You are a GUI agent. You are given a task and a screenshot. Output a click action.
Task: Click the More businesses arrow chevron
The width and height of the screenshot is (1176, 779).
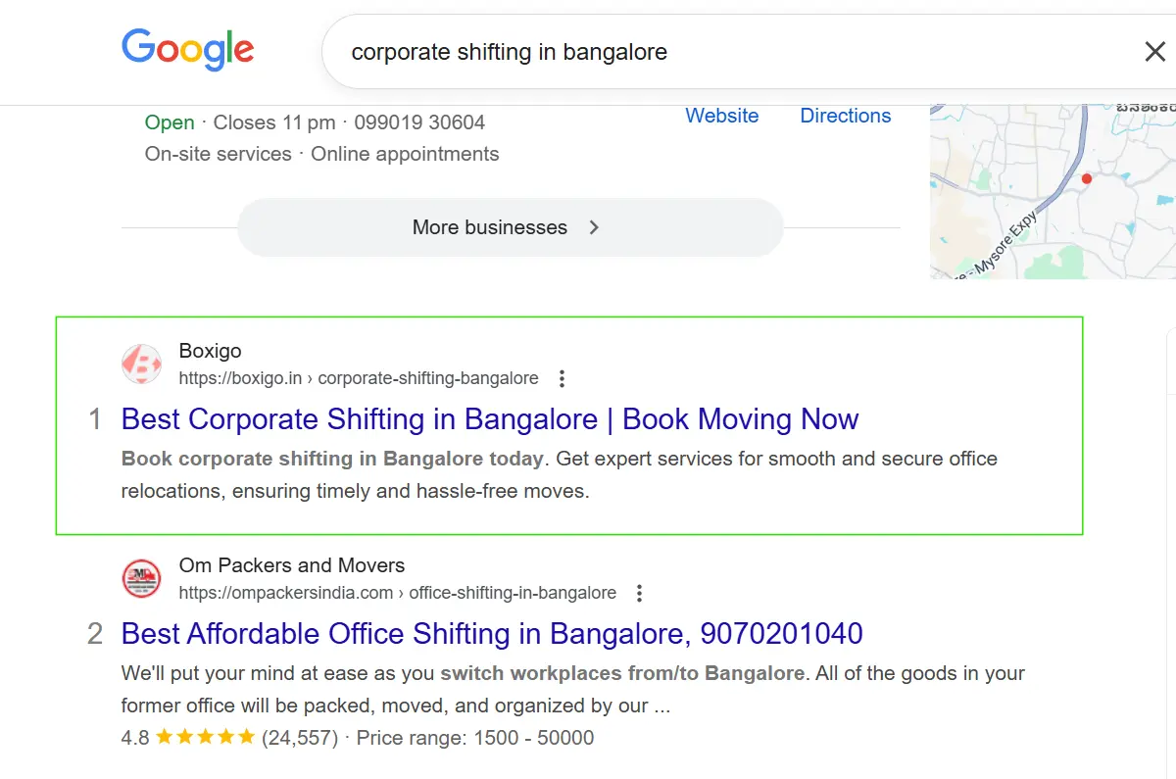coord(594,227)
